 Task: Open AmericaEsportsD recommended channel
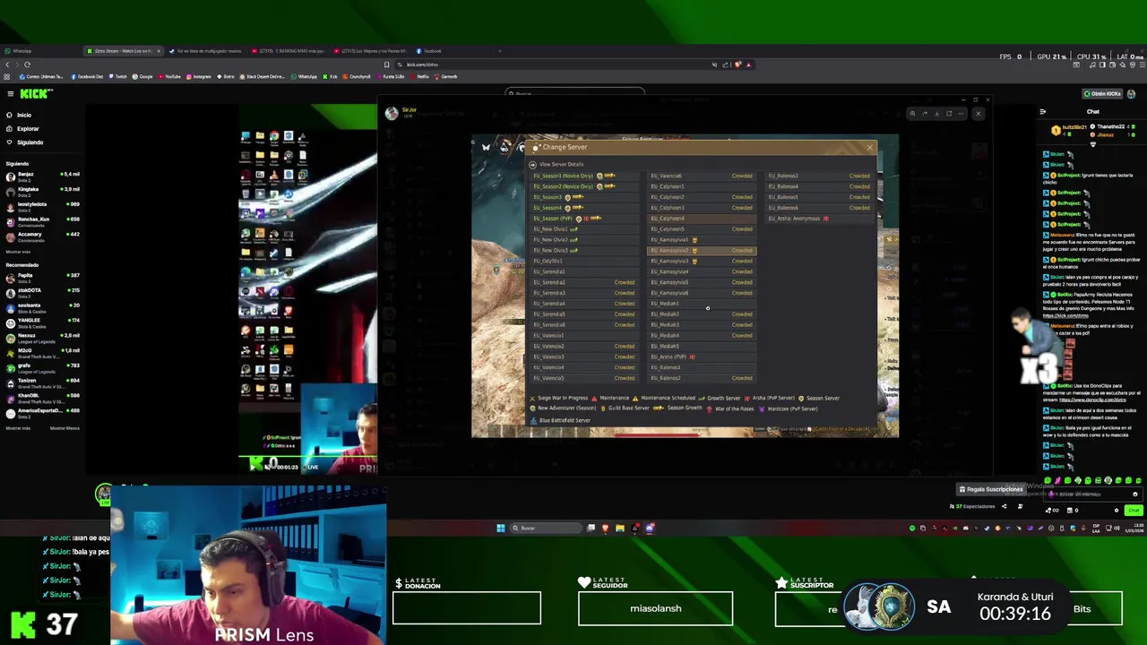(43, 412)
